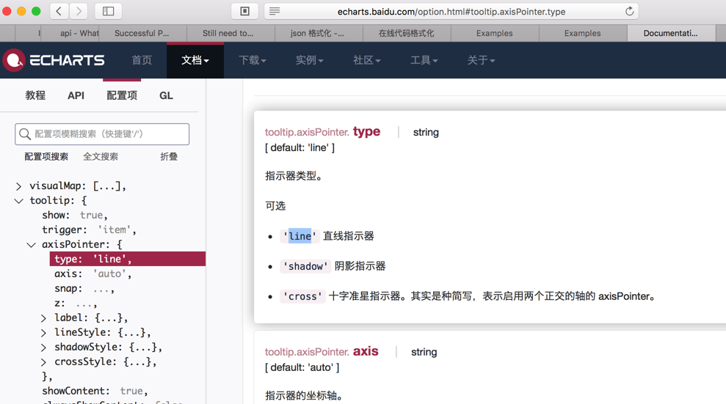Select the 配置项 sub-tab
The width and height of the screenshot is (726, 404).
click(x=122, y=95)
